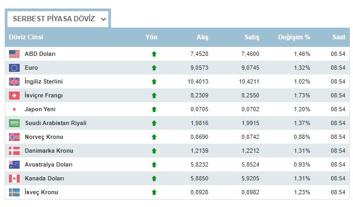Click the green up arrow for ABD Doları
353x207 pixels.
pyautogui.click(x=154, y=54)
